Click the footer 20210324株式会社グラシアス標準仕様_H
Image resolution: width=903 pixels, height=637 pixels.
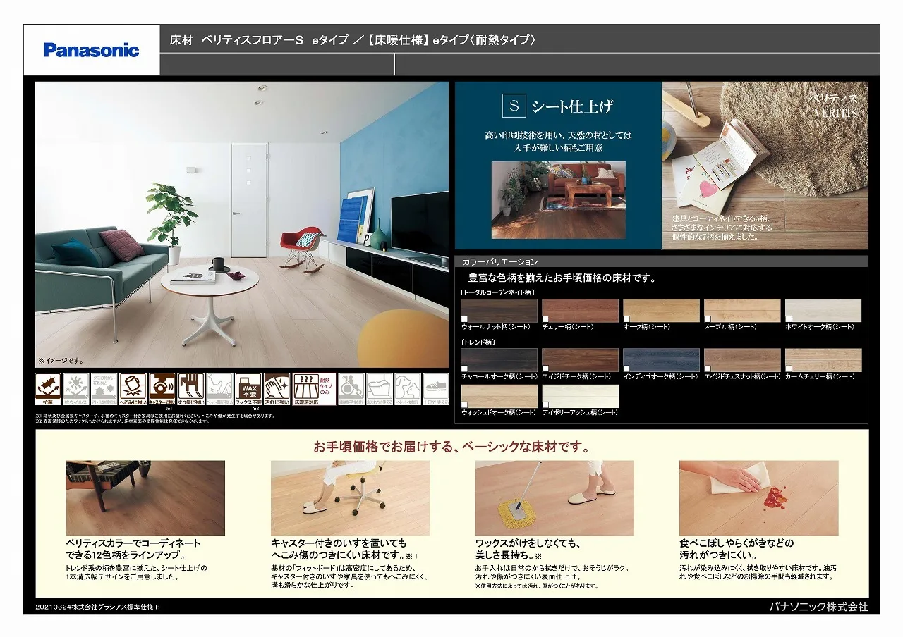coord(98,607)
